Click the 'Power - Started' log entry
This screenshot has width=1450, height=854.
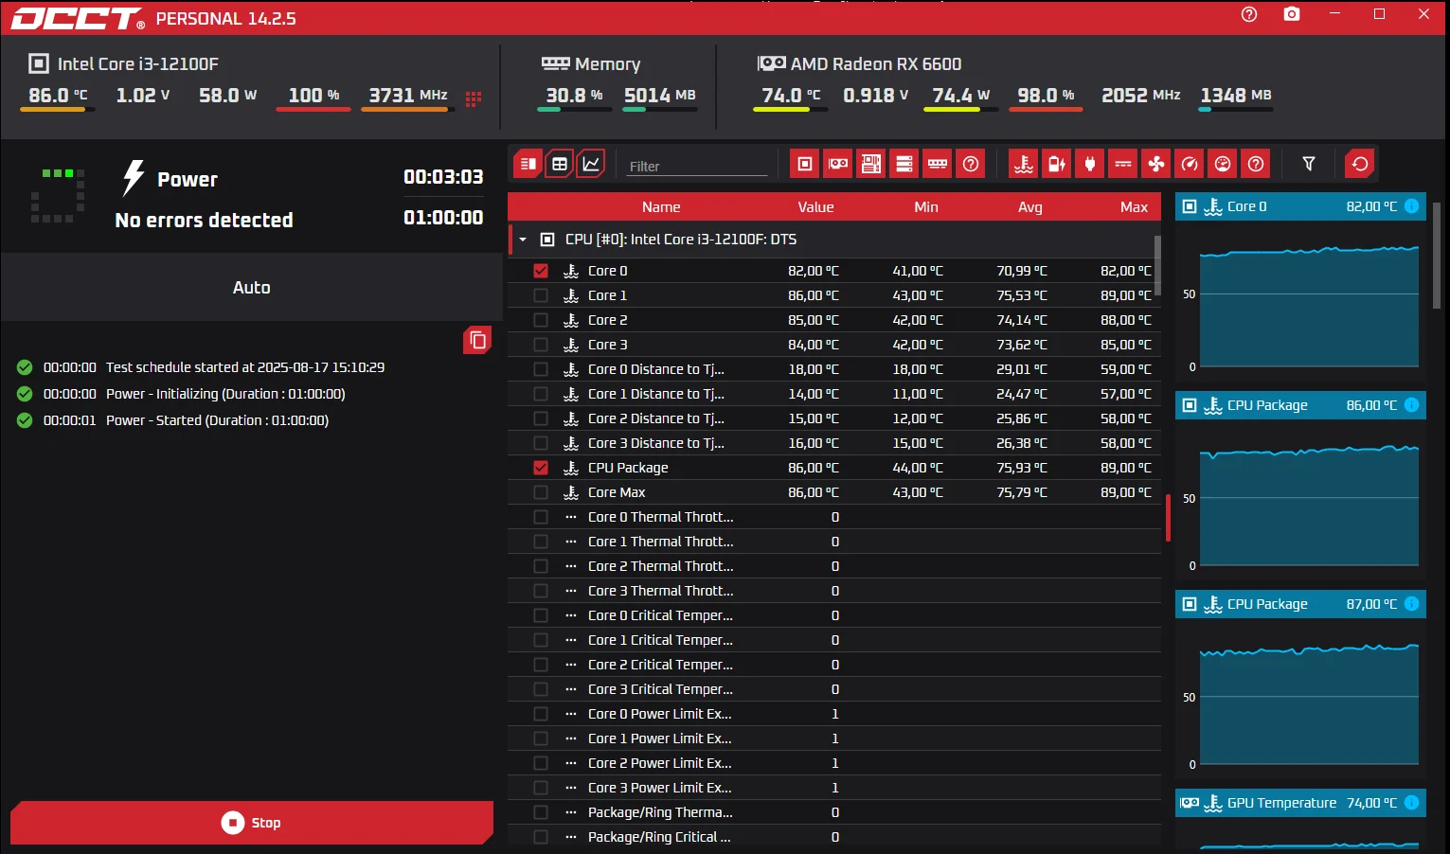[x=217, y=420]
